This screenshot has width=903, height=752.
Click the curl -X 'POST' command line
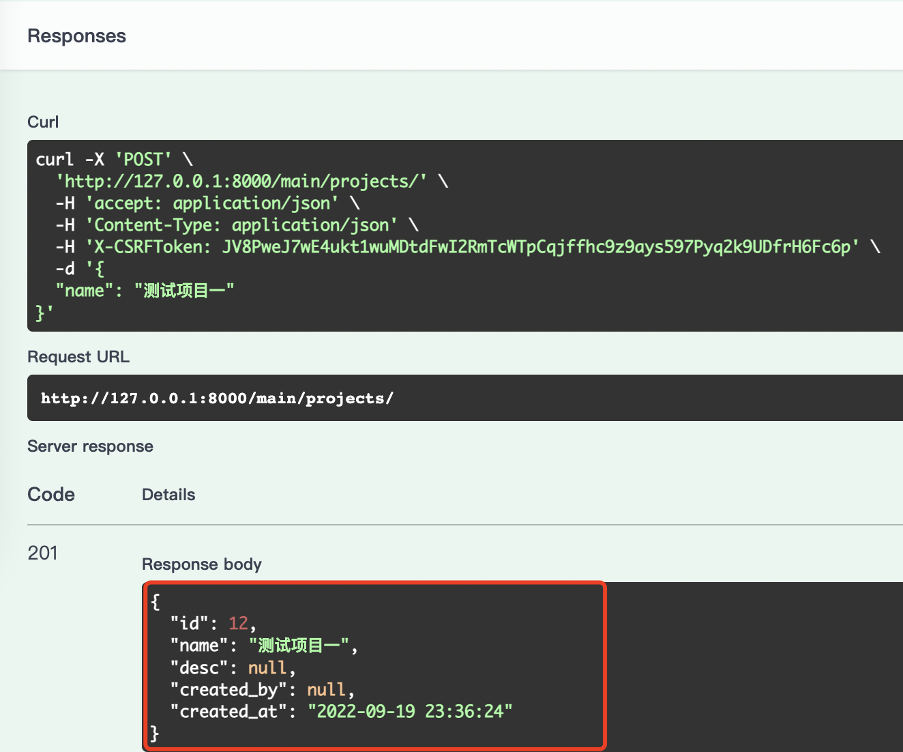[115, 160]
